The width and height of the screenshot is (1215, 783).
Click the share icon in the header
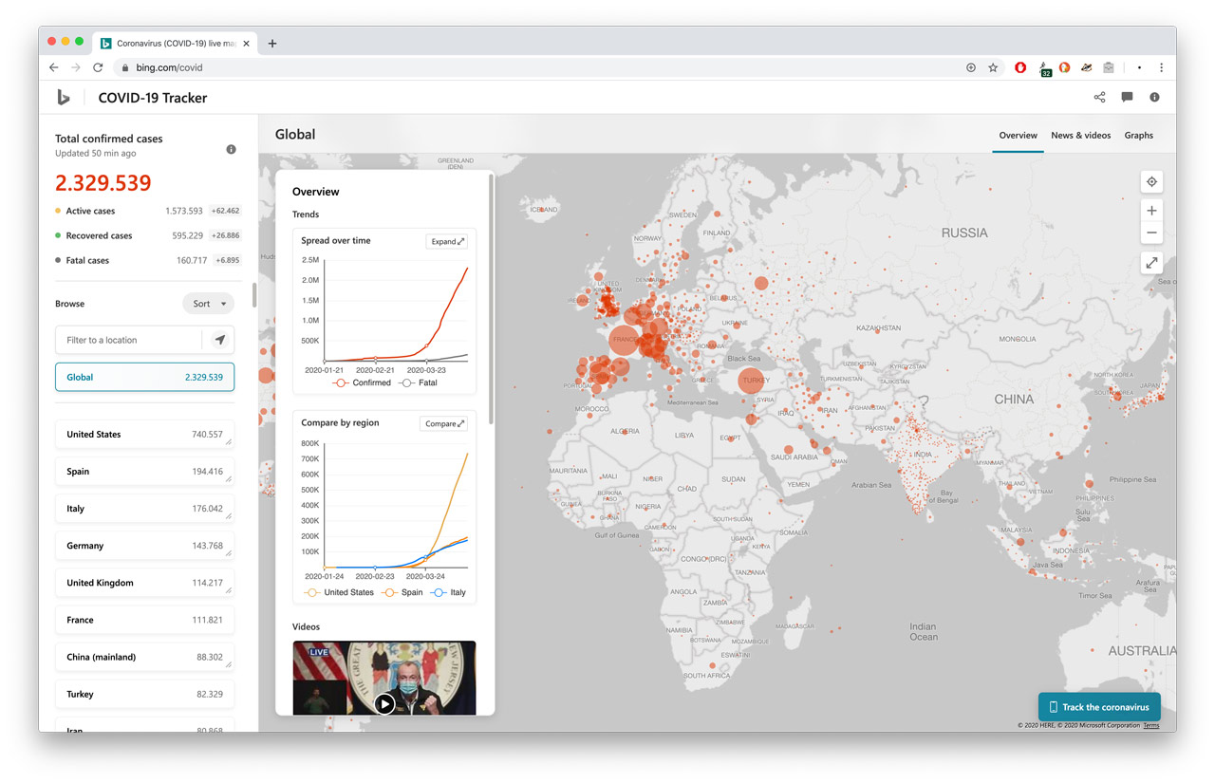pos(1099,97)
